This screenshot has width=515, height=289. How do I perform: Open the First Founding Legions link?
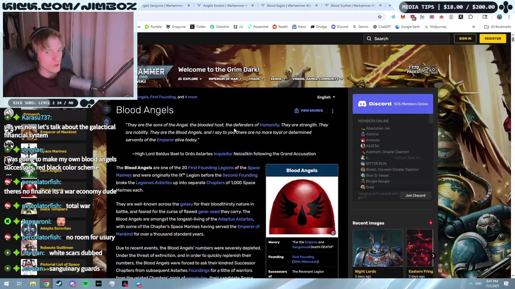click(x=211, y=168)
